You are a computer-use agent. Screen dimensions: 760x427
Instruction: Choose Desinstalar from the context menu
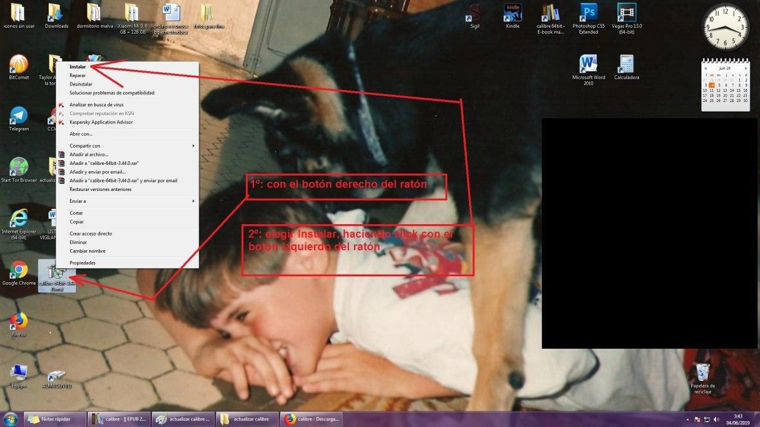(x=127, y=84)
